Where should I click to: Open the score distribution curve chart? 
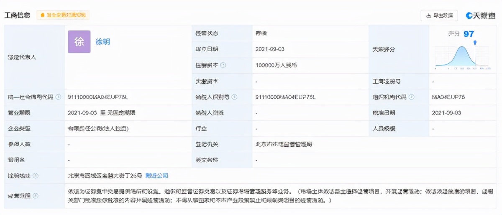point(463,56)
